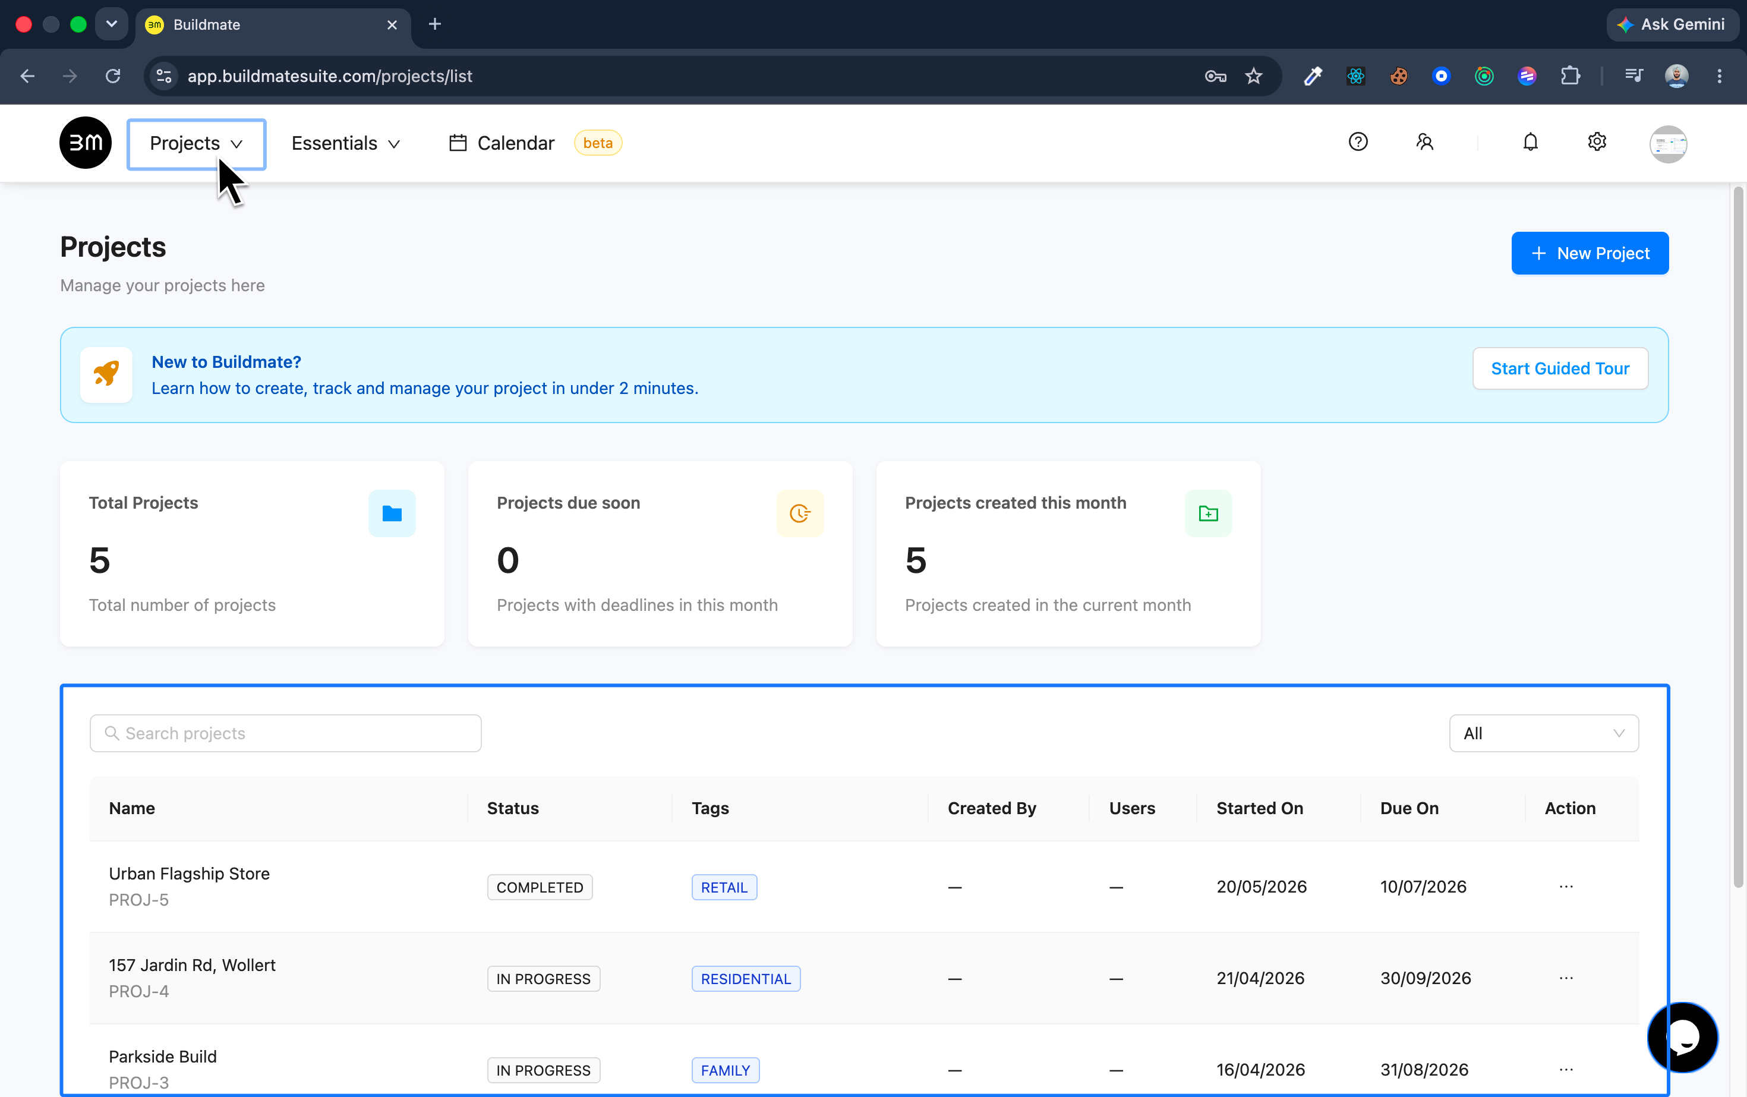Open the user profile avatar
This screenshot has height=1097, width=1747.
point(1668,144)
